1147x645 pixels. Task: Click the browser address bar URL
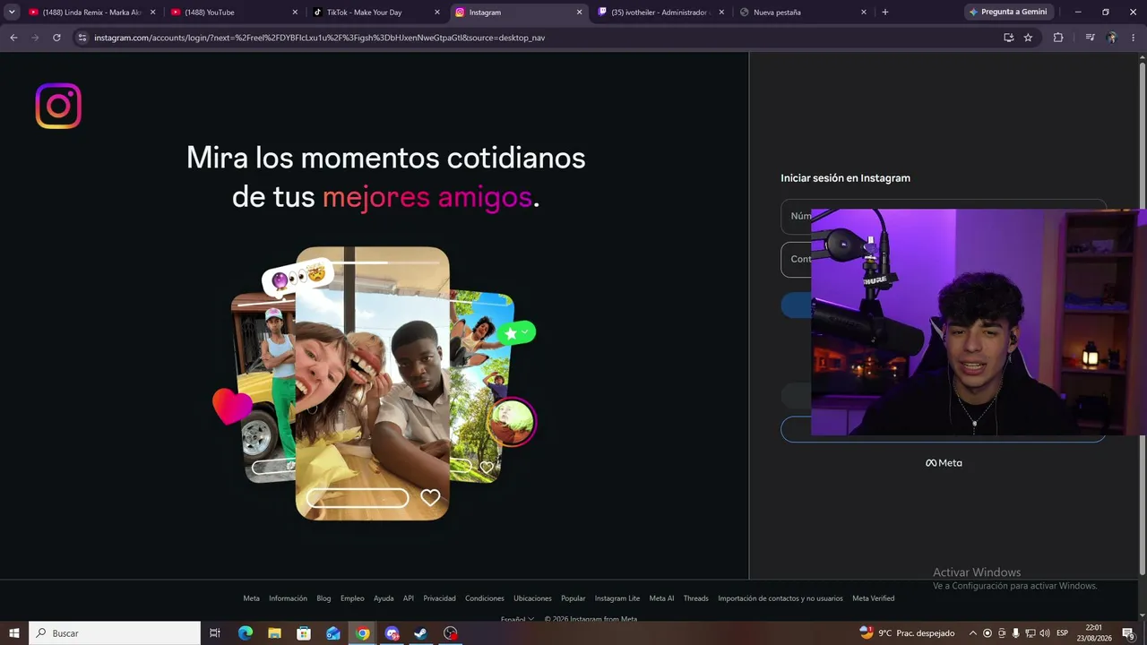click(x=320, y=38)
